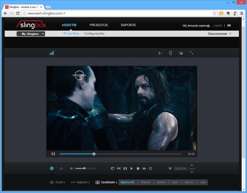Screen dimensions: 247x193
Task: Open the Chrome hamburger menu
Action: (x=242, y=13)
